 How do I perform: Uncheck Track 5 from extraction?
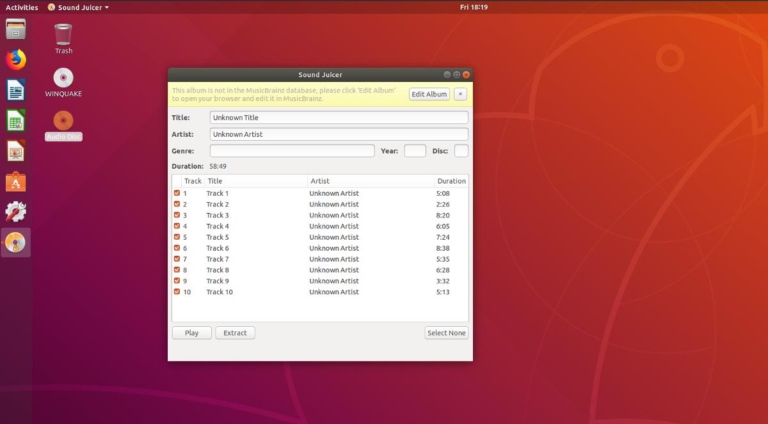tap(178, 237)
